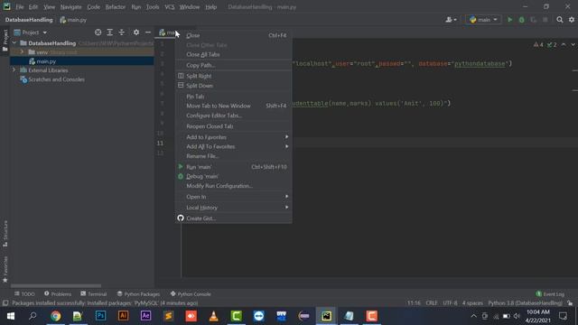This screenshot has width=578, height=325.
Task: Click Run with Coverage icon in toolbar
Action: (x=534, y=20)
